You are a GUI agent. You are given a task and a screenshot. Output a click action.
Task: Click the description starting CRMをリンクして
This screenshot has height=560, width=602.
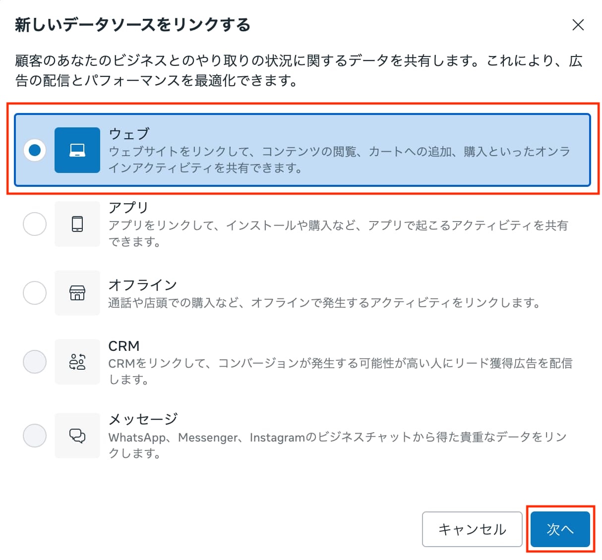pos(341,371)
